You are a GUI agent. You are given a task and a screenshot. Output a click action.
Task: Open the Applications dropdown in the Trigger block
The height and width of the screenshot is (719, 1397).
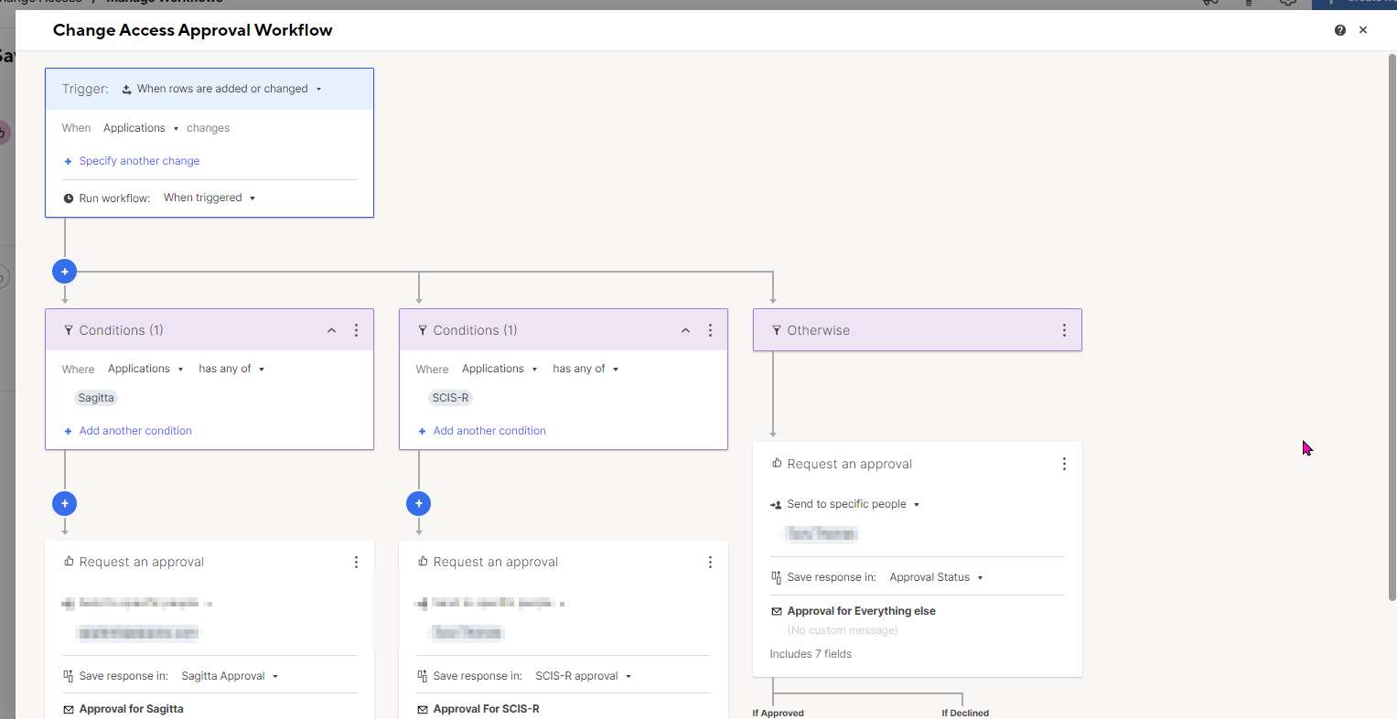[141, 128]
